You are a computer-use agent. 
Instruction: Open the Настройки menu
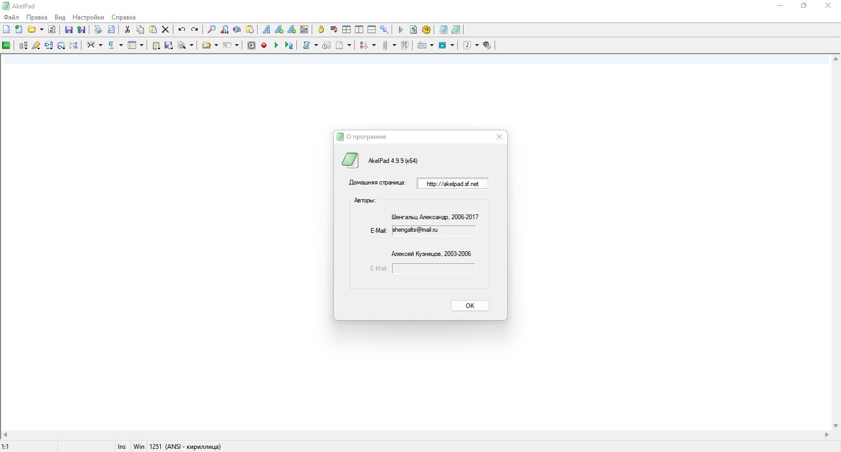(88, 17)
